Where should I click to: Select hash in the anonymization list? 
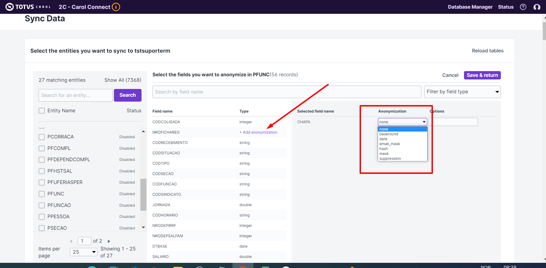point(383,149)
